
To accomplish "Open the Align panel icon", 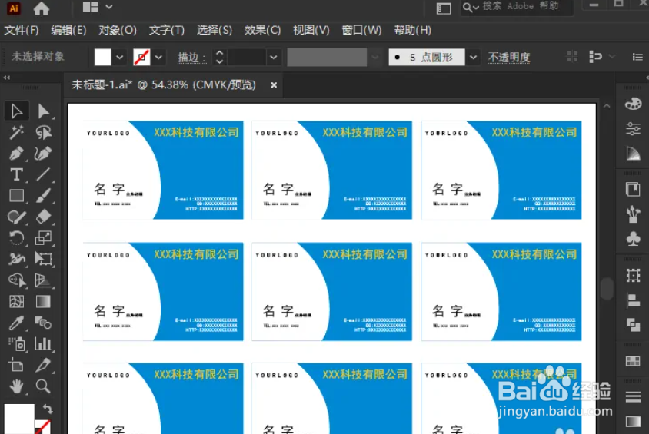I will 633,300.
